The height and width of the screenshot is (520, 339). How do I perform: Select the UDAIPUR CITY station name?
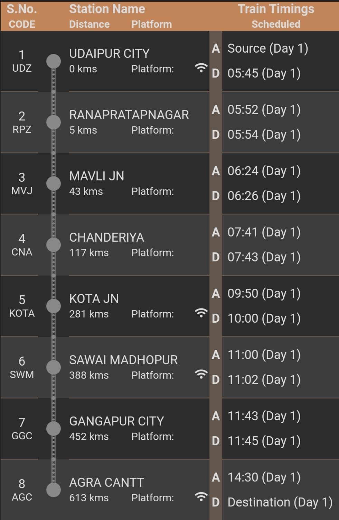tap(109, 54)
